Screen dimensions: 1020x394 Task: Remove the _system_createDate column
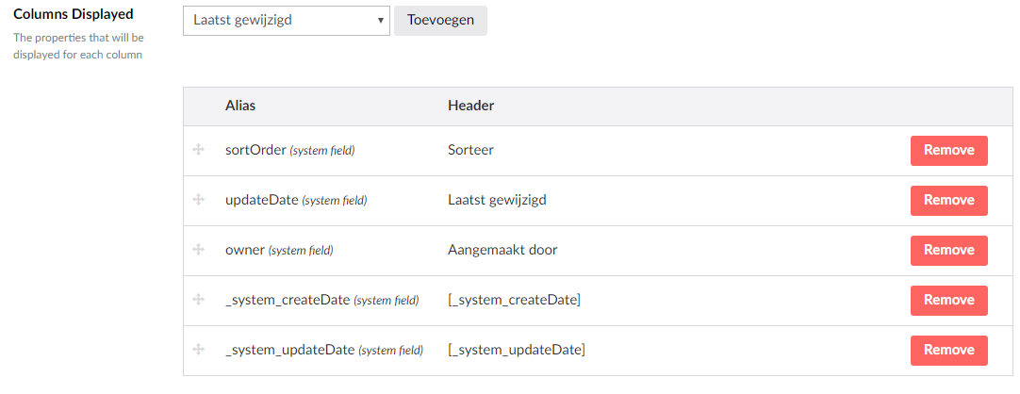(x=948, y=301)
